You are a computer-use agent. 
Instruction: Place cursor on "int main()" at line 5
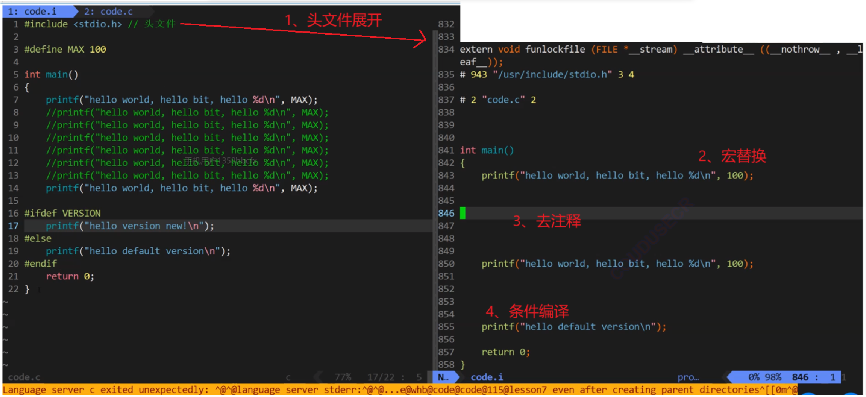tap(51, 74)
